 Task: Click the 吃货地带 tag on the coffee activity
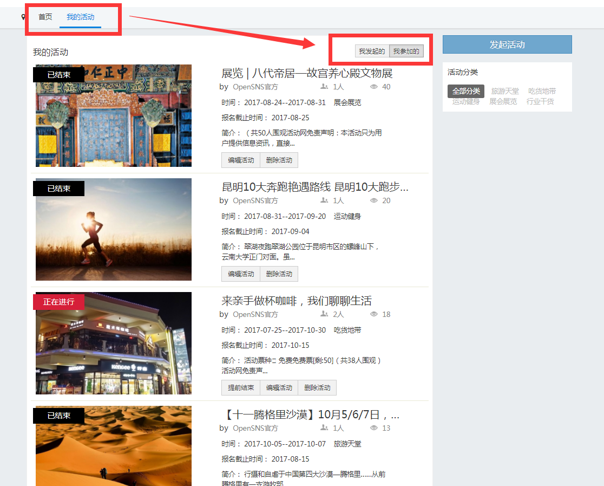pos(347,330)
